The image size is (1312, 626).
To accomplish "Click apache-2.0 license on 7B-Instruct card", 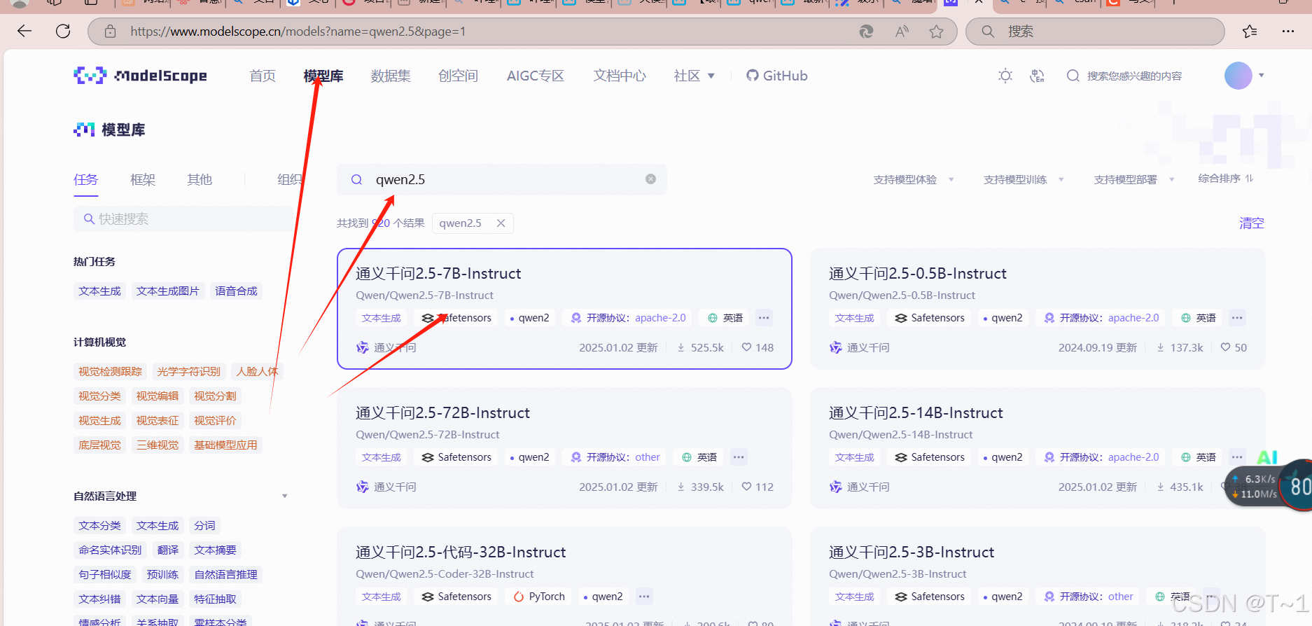I will tap(660, 318).
